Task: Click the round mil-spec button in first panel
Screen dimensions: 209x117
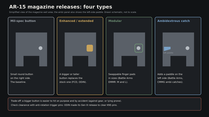Action: [x=40, y=48]
